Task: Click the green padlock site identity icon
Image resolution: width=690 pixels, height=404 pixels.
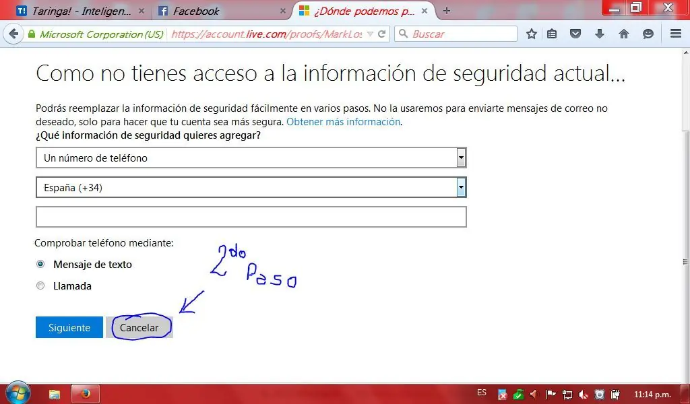Action: 32,34
